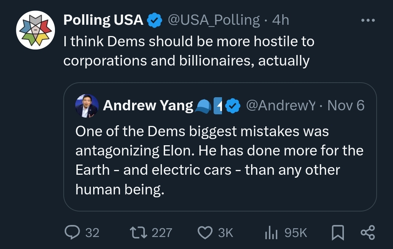
Task: Click the 227 repost count
Action: point(162,233)
